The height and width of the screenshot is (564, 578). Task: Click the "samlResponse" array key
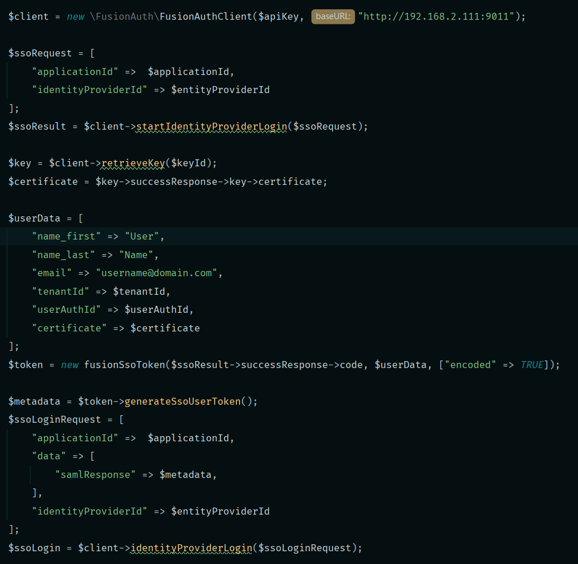[x=95, y=474]
